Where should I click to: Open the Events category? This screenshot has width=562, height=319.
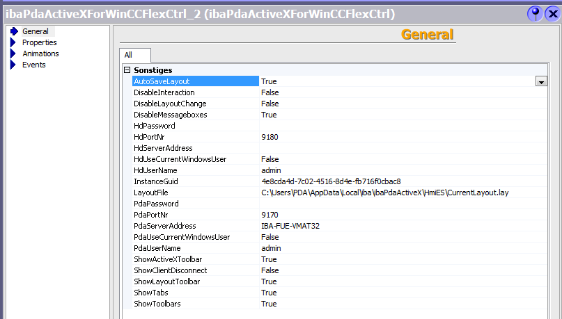click(34, 65)
